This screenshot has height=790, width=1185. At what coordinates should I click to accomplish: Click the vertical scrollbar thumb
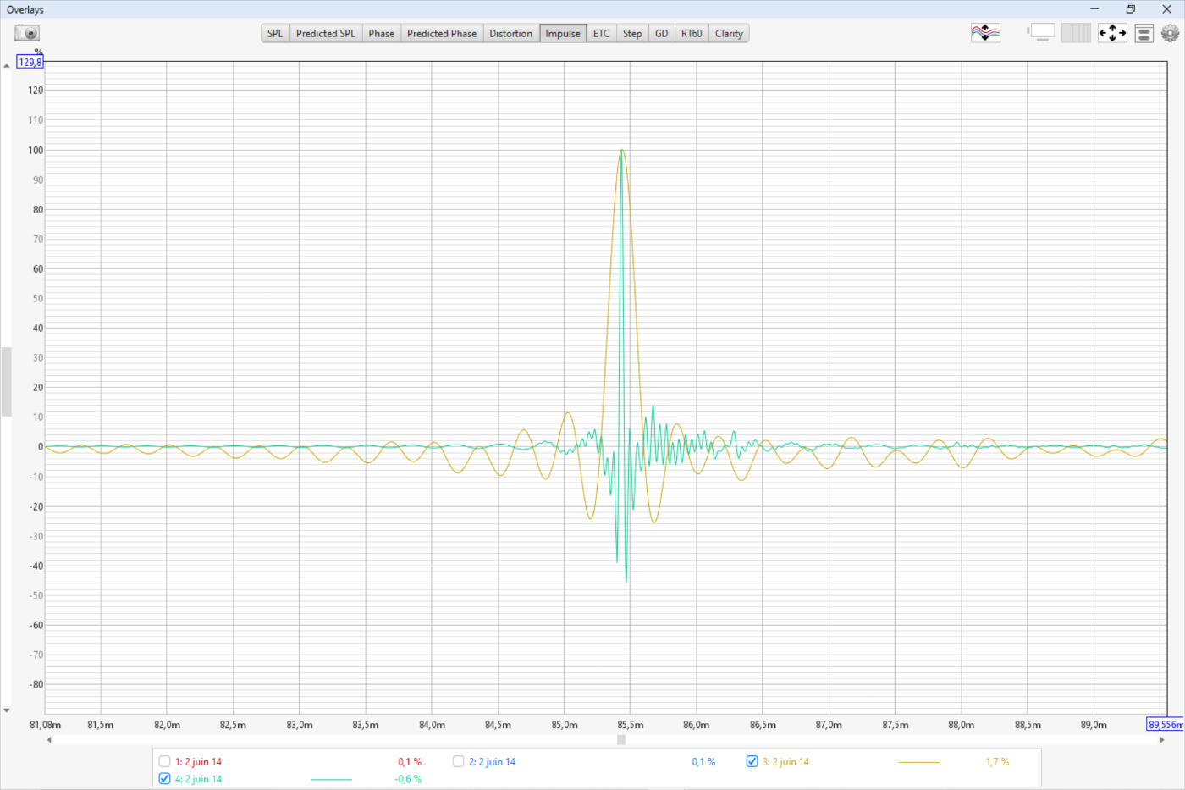(x=7, y=382)
